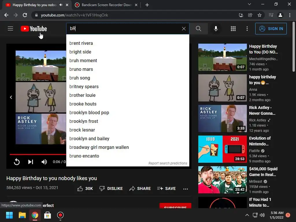Open the Chrome profile icon

[280, 15]
